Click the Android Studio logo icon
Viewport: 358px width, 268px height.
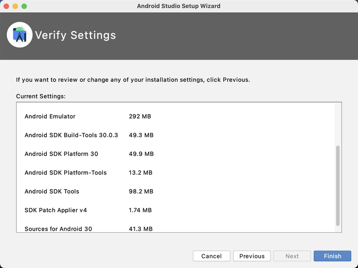click(x=19, y=35)
